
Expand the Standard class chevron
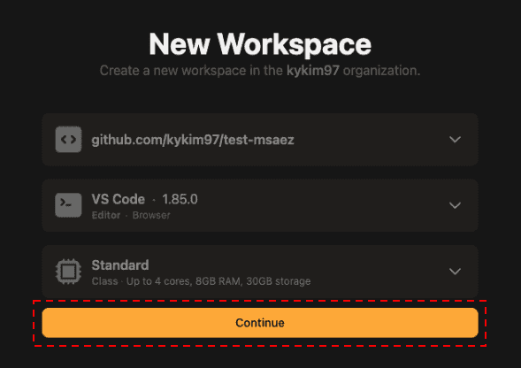[455, 272]
